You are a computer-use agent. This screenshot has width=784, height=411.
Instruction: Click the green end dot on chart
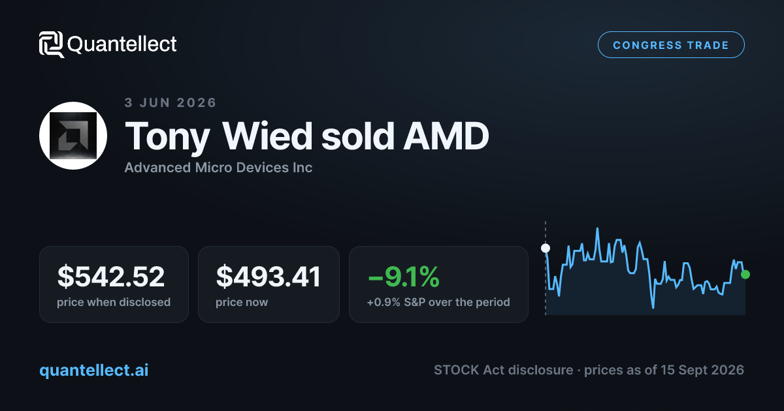click(x=745, y=275)
